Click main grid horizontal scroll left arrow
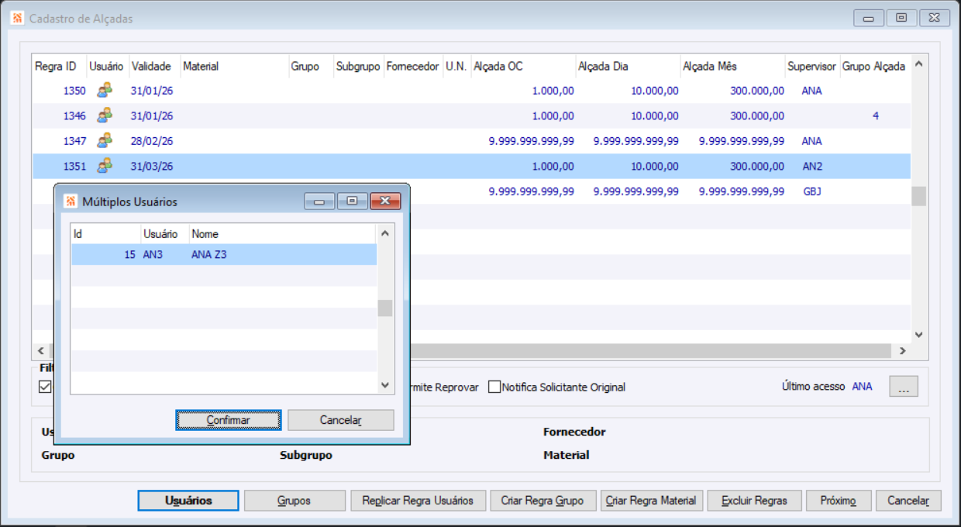This screenshot has width=961, height=527. click(40, 351)
